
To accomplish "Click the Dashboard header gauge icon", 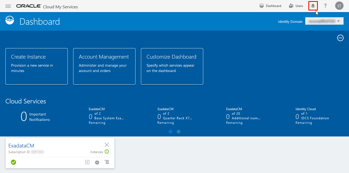I will pyautogui.click(x=10, y=20).
